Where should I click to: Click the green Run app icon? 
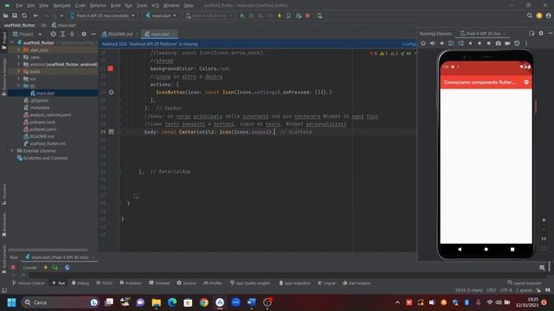[x=242, y=16]
